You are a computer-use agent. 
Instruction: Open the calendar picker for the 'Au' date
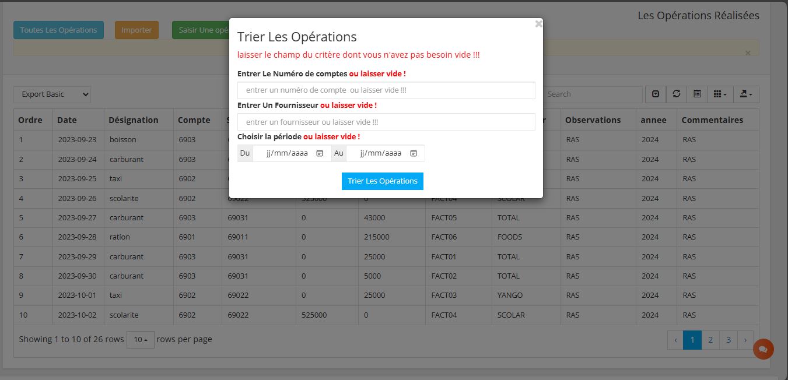click(414, 153)
